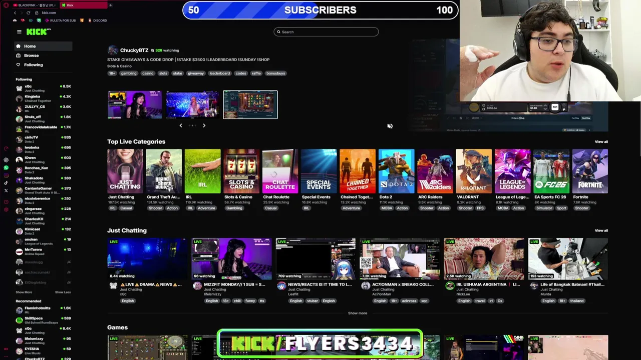
Task: Click the Home house icon in sidebar
Action: 19,46
